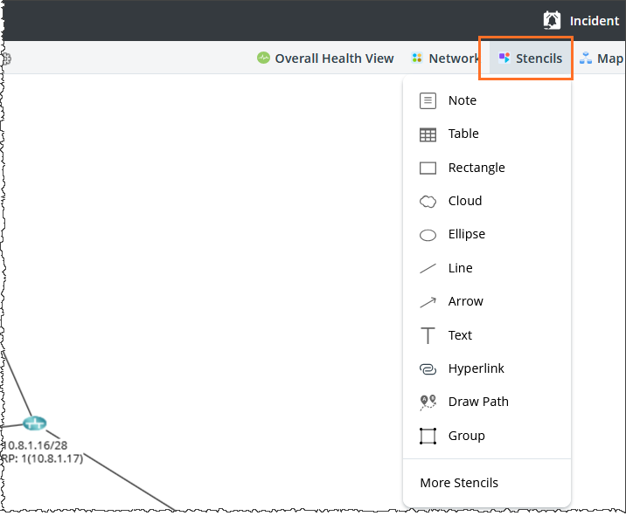The width and height of the screenshot is (626, 516).
Task: Click the Table grid icon
Action: tap(428, 134)
